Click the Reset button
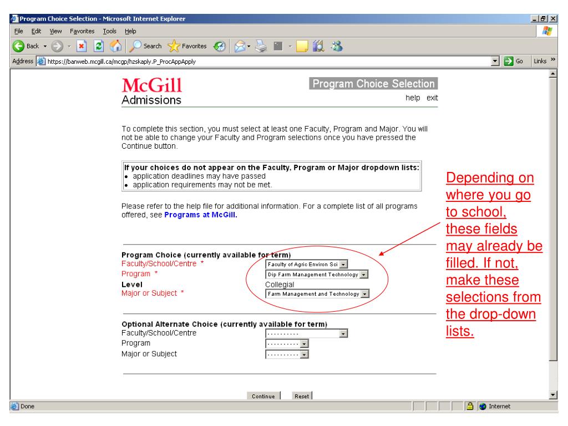This screenshot has width=568, height=426. tap(302, 396)
